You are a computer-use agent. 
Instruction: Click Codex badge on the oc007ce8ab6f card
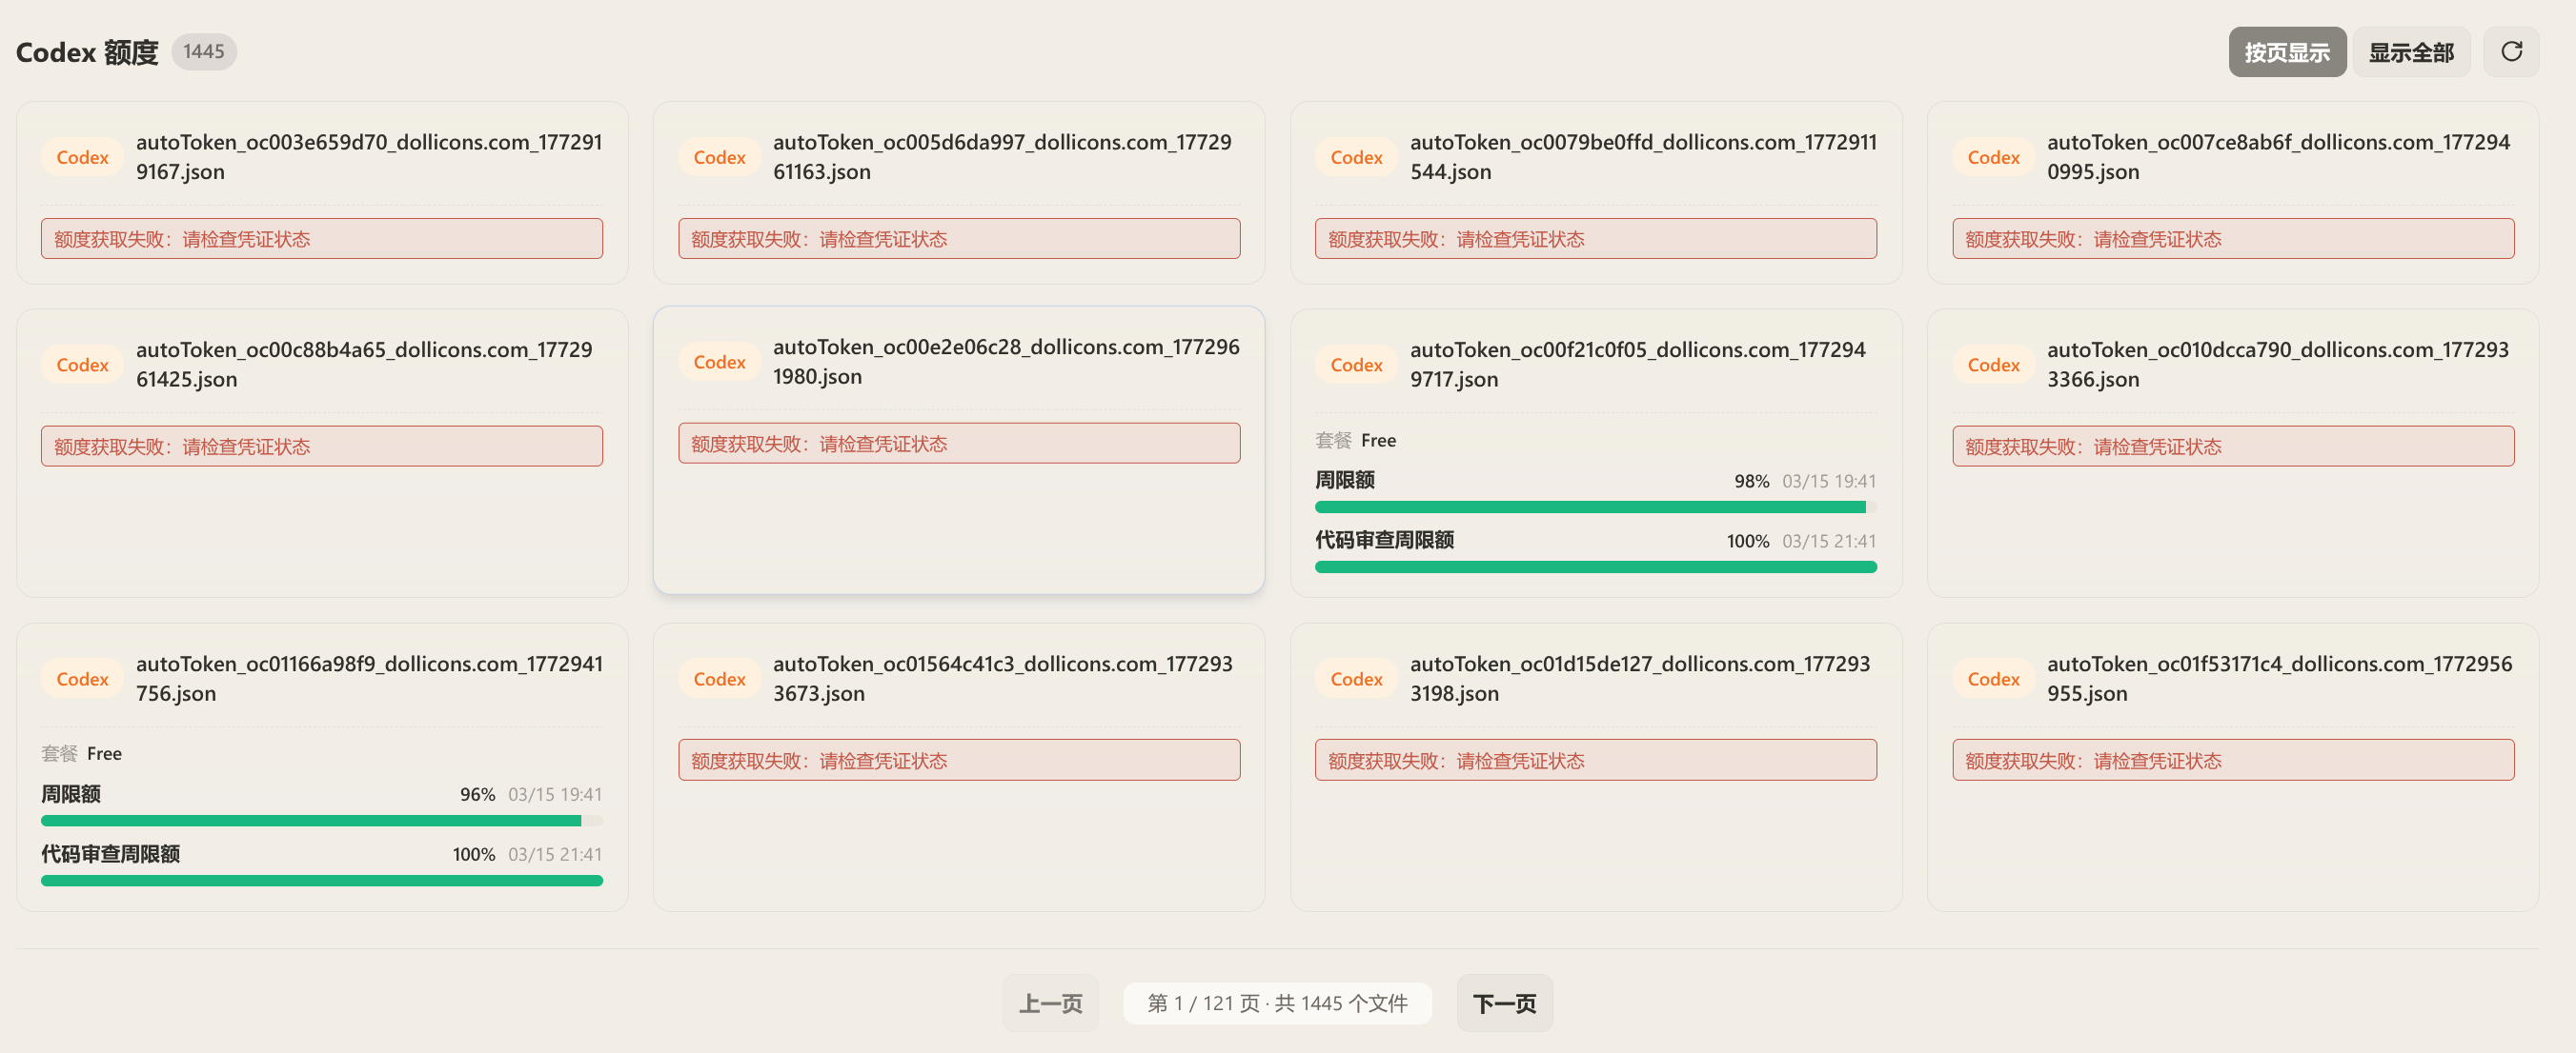pyautogui.click(x=1993, y=157)
